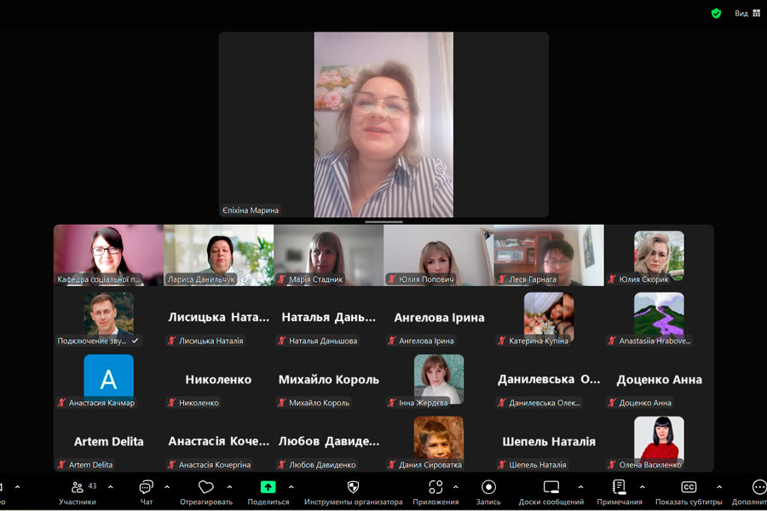Click the Михайло Король name tile
767x511 pixels.
[329, 380]
